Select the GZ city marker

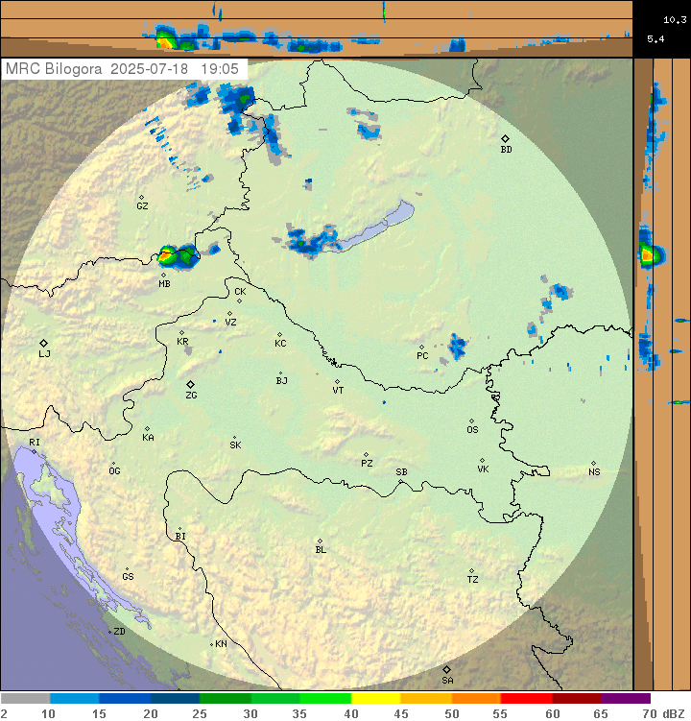click(142, 197)
